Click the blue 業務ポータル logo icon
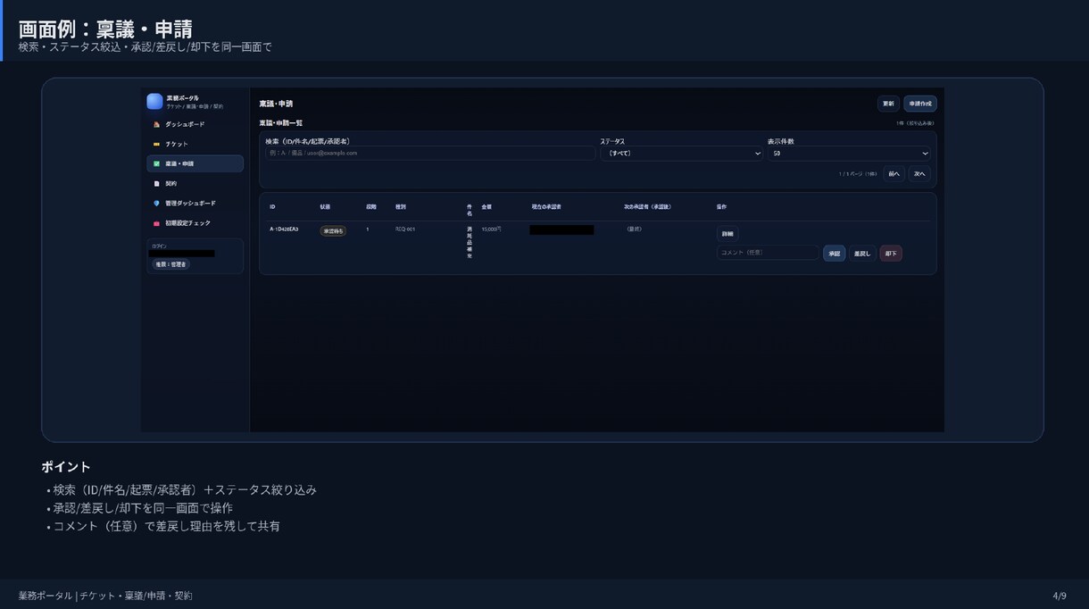Image resolution: width=1089 pixels, height=609 pixels. [x=154, y=102]
